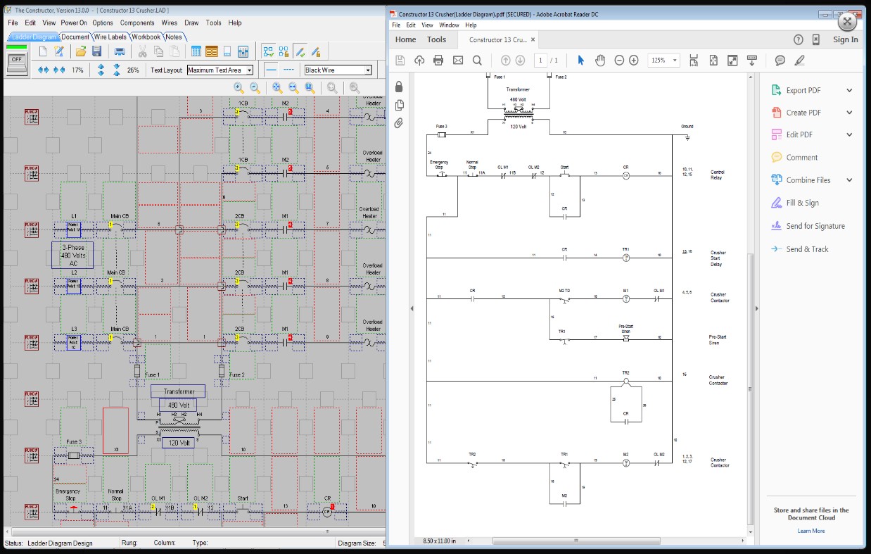Viewport: 871px width, 554px height.
Task: Click the first zoom out magnifier, Constructor
Action: click(255, 88)
